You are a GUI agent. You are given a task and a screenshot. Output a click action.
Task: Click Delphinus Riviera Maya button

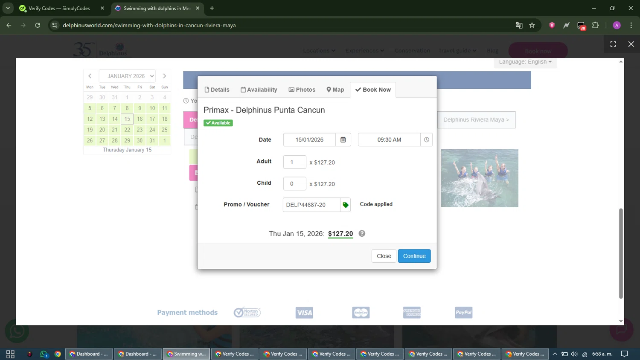476,120
